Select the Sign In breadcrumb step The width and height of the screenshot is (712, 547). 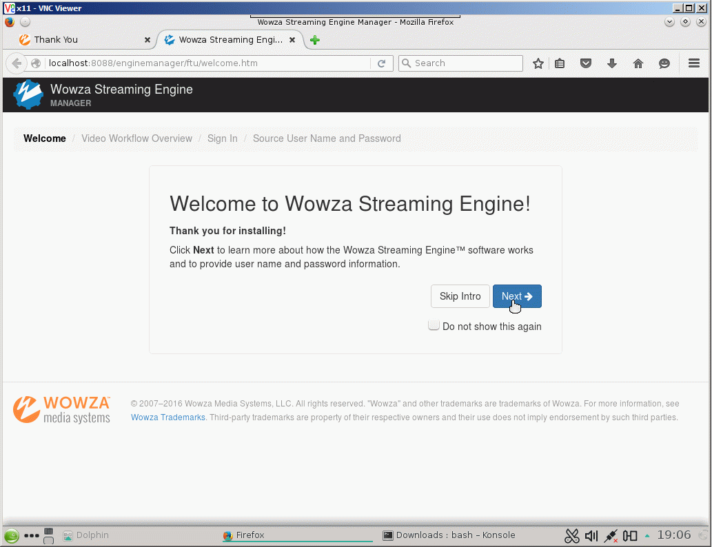[223, 138]
